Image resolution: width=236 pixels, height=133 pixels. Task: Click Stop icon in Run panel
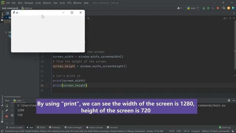tap(7, 116)
